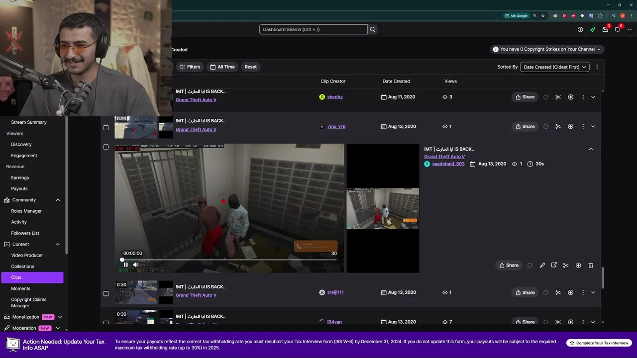Click star-circle icon for expanded clip
The width and height of the screenshot is (637, 358).
(x=578, y=265)
